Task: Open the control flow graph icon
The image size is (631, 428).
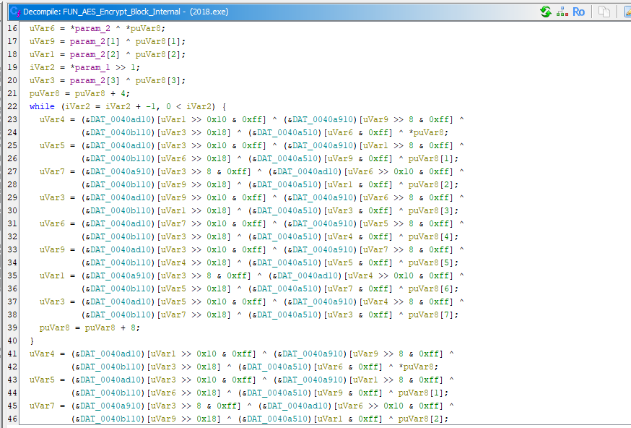Action: [x=562, y=12]
